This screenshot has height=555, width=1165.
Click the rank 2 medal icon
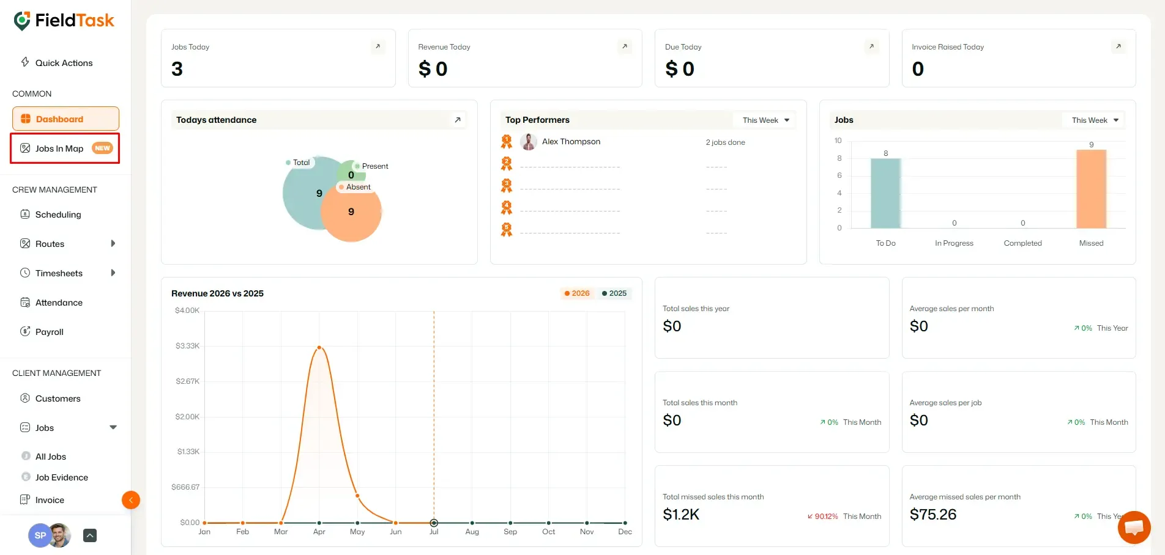[x=507, y=164]
